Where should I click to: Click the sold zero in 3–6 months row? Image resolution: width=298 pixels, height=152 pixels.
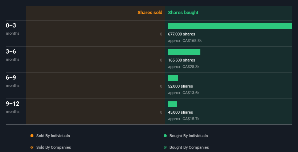pyautogui.click(x=161, y=60)
